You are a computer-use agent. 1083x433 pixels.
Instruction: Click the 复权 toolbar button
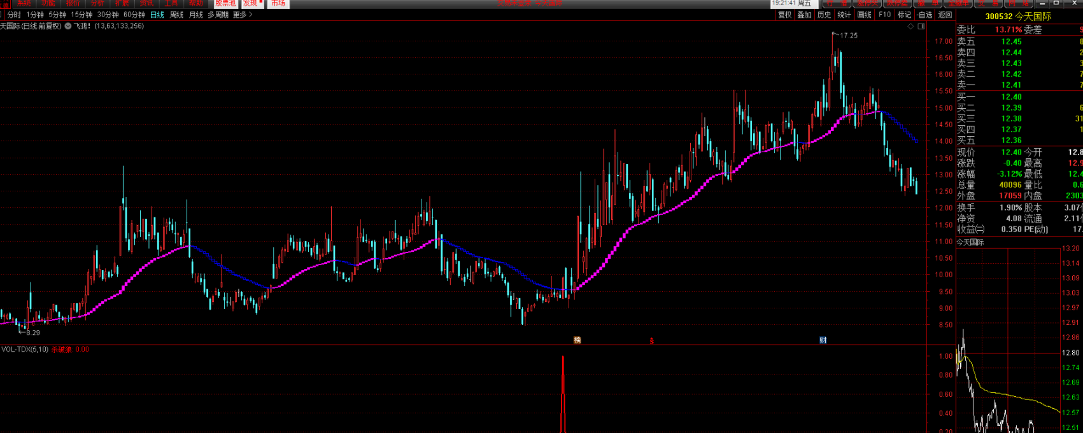tap(785, 15)
